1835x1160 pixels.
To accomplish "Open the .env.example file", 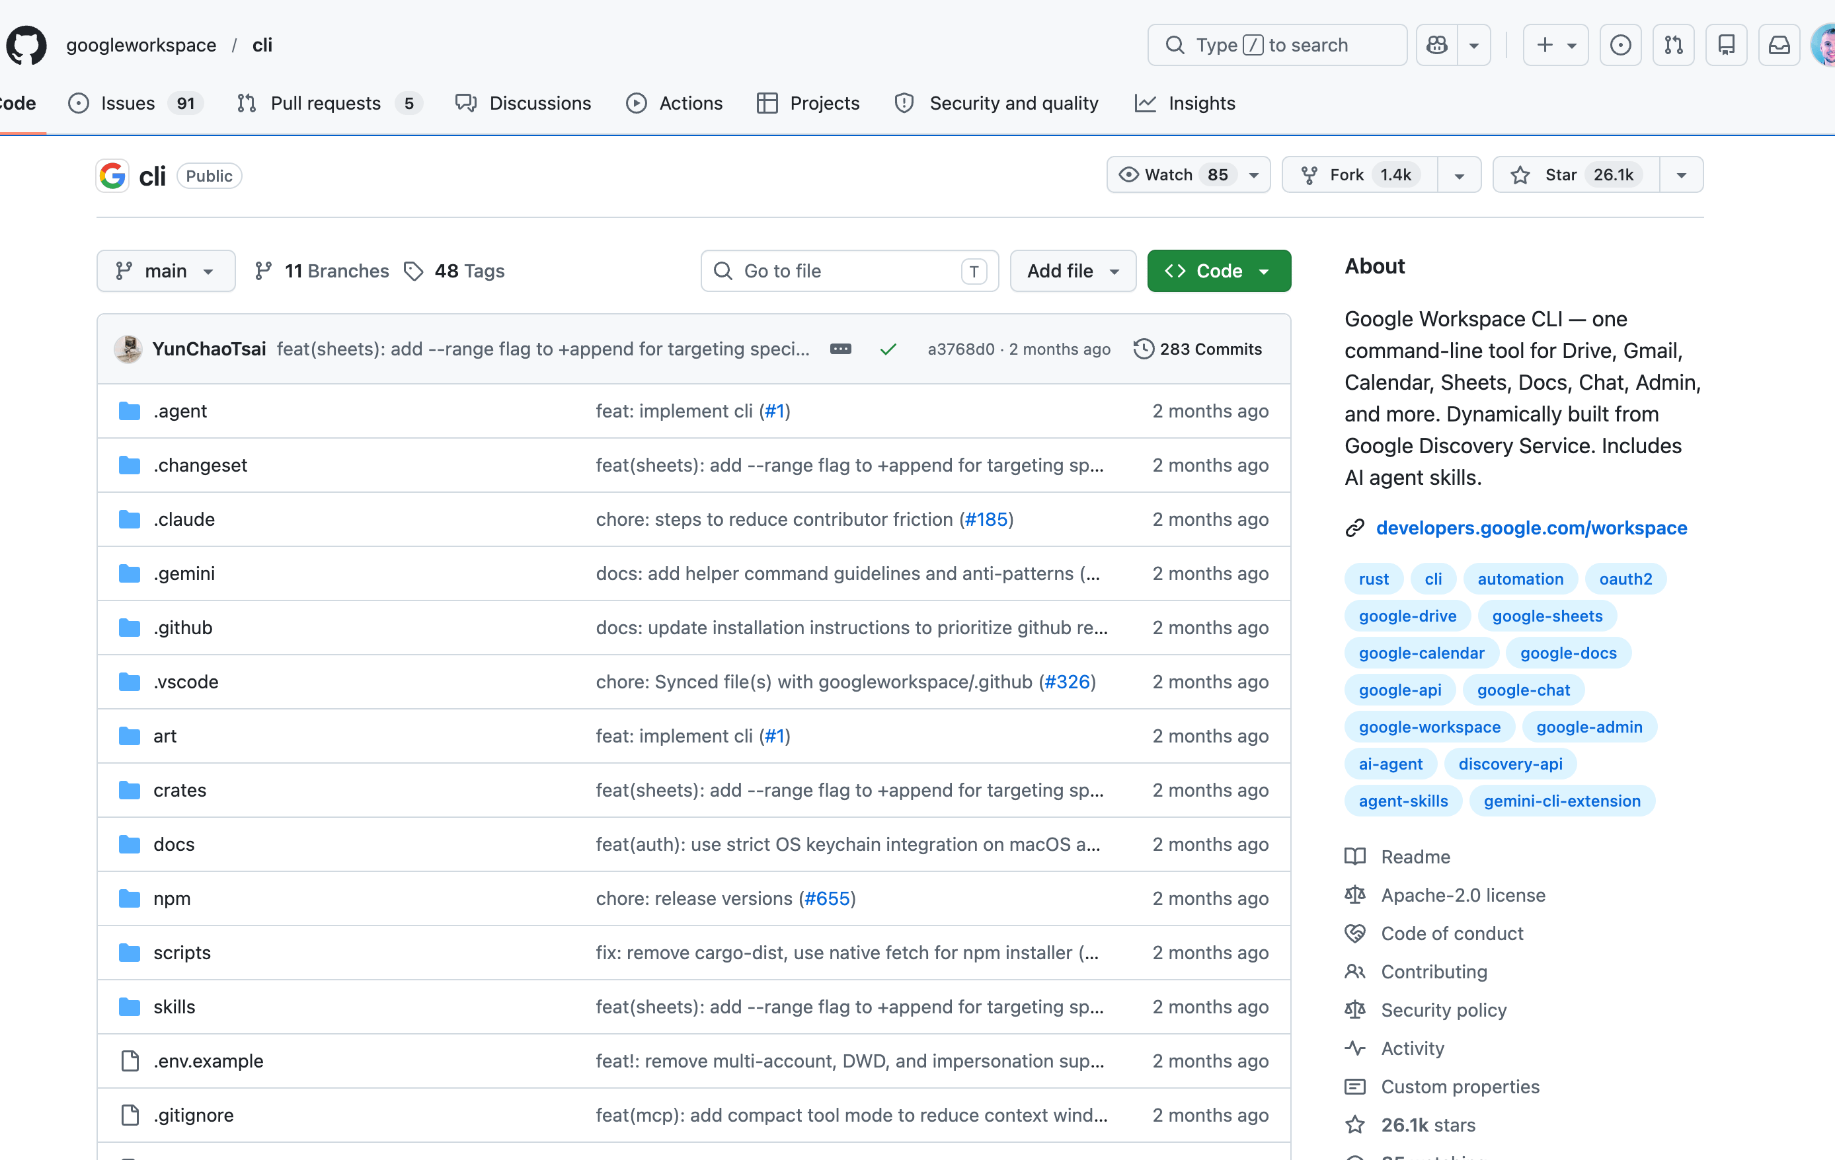I will 208,1061.
